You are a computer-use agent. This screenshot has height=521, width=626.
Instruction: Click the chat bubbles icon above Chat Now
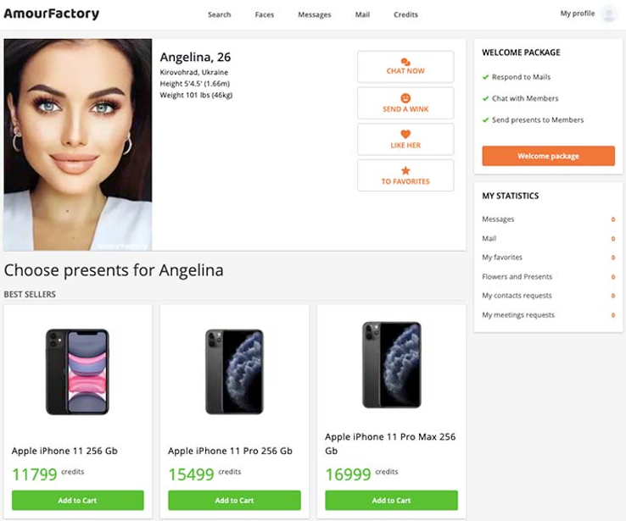click(x=405, y=62)
